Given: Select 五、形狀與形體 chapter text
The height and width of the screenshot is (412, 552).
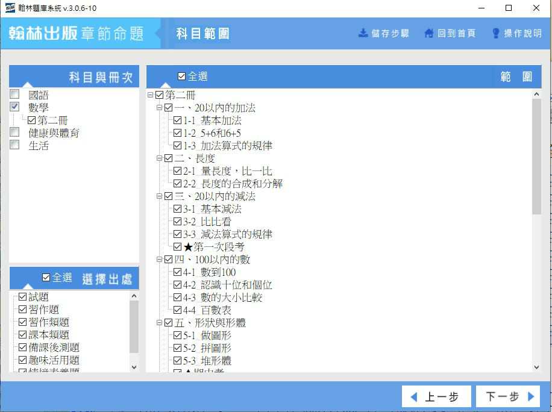Looking at the screenshot, I should pos(210,323).
